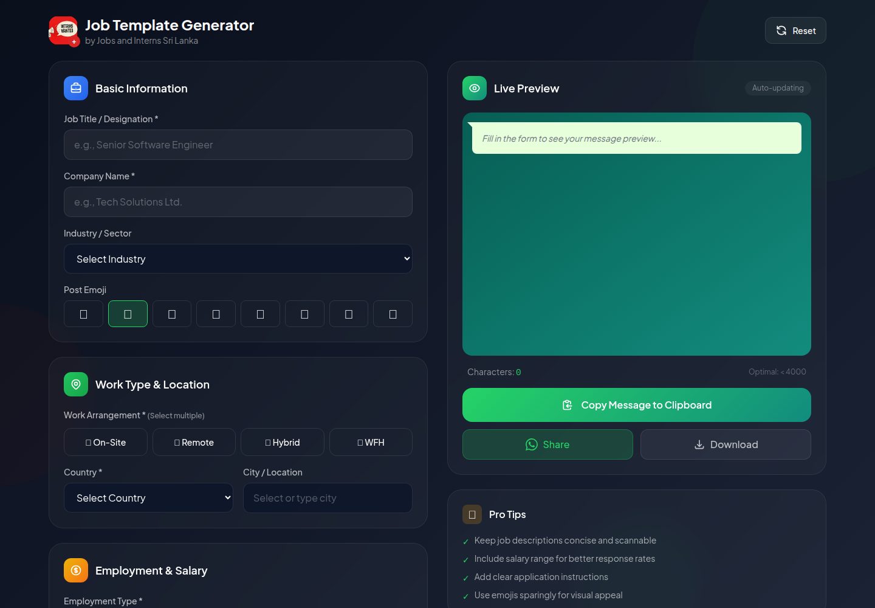Click the Pro Tips section icon
The height and width of the screenshot is (608, 875).
click(472, 514)
